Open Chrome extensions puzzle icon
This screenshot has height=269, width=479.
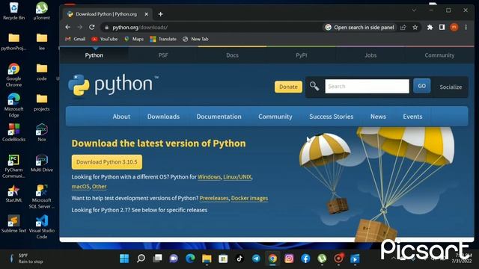430,27
